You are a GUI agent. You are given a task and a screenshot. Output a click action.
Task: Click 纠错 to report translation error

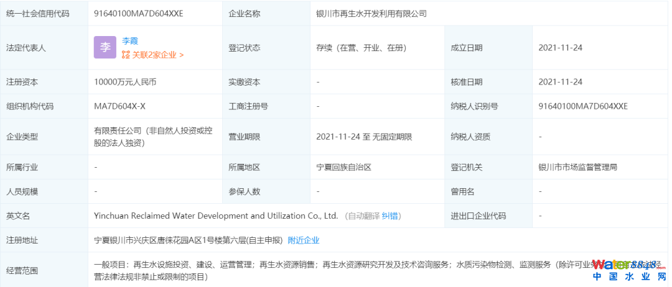pos(391,216)
